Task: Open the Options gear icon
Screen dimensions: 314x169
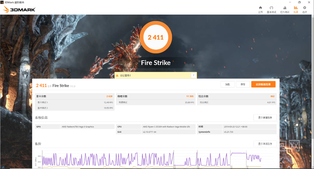Action: (305, 8)
